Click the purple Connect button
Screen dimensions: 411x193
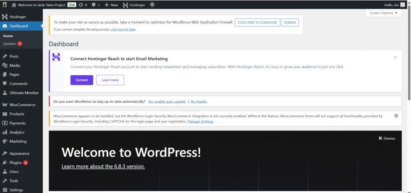coord(81,80)
